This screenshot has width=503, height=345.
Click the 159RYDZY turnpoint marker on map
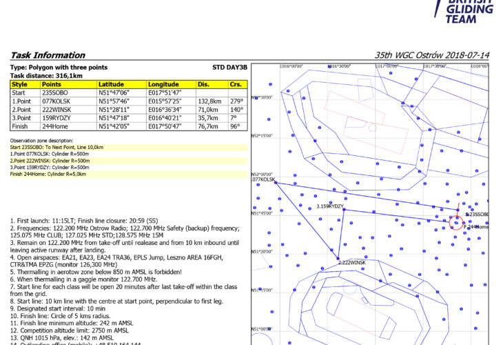click(x=343, y=209)
